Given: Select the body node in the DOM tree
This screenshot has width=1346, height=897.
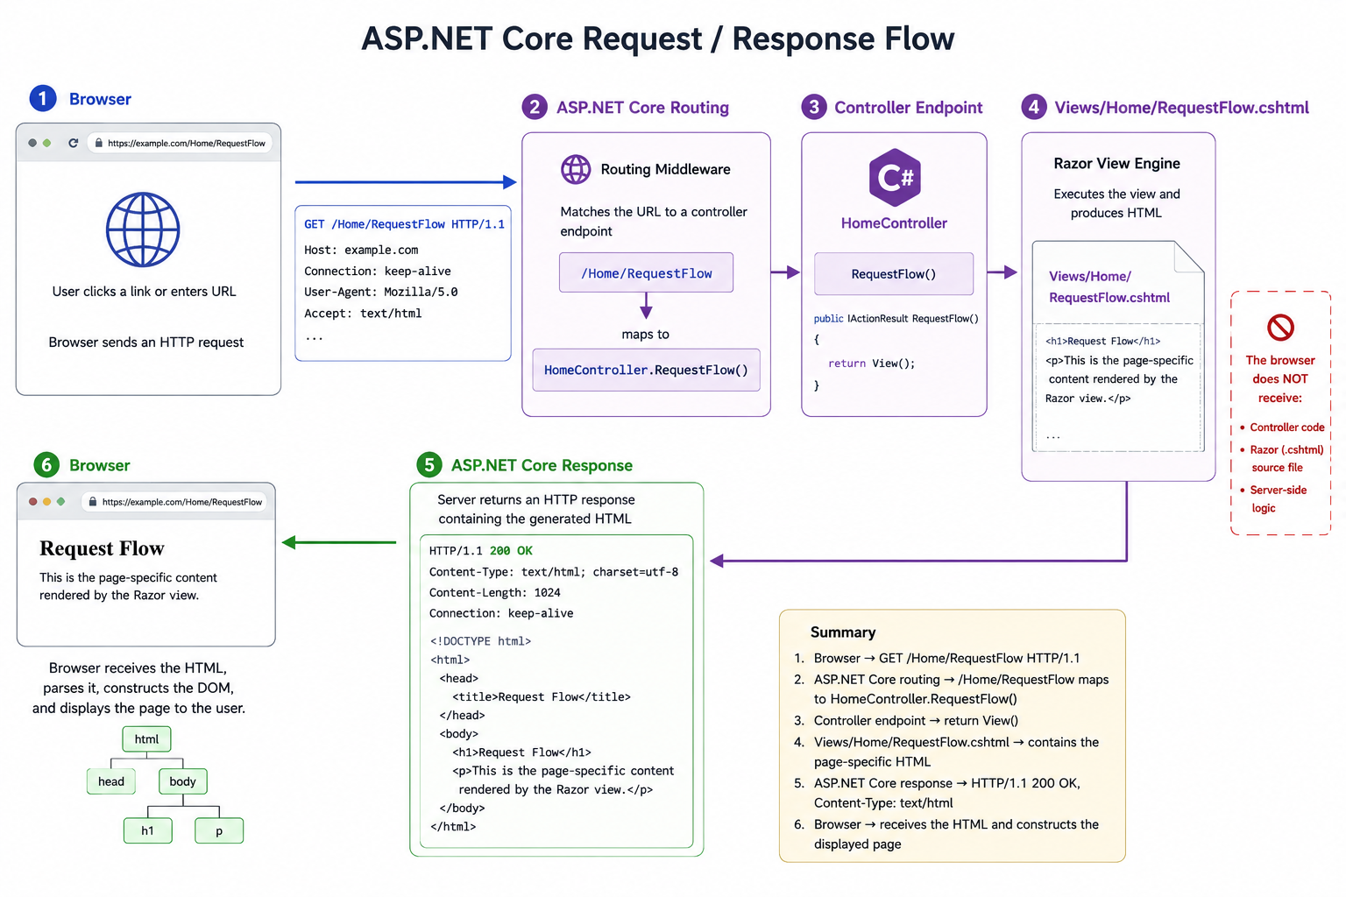Looking at the screenshot, I should click(182, 781).
